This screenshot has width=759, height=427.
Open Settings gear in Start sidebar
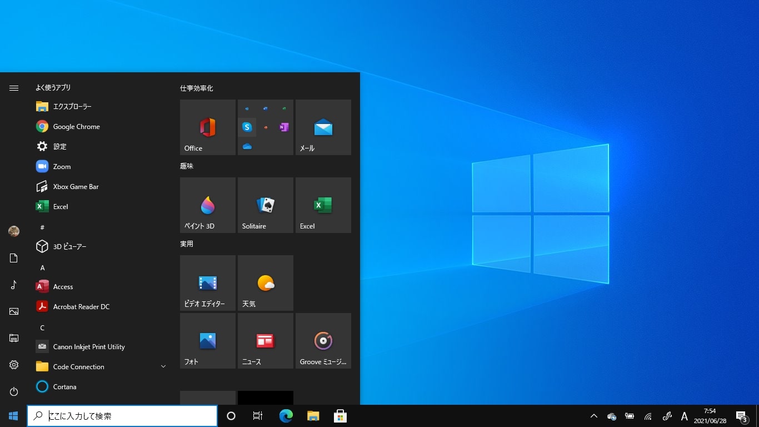tap(14, 365)
